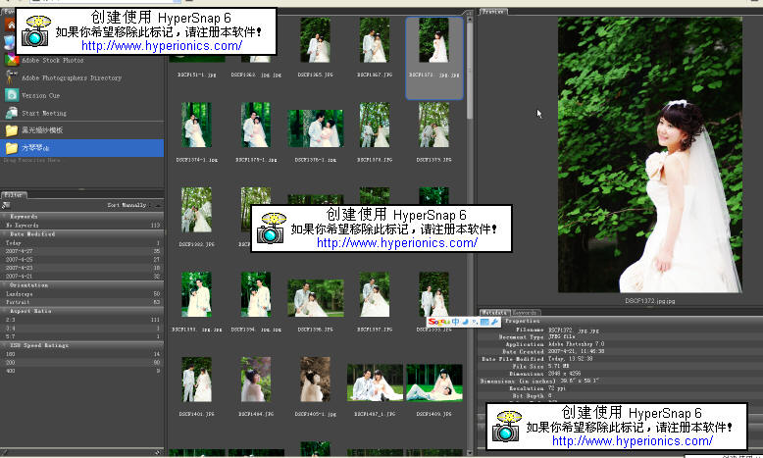Select thumbnail DSCF1404.JPG

(x=256, y=380)
